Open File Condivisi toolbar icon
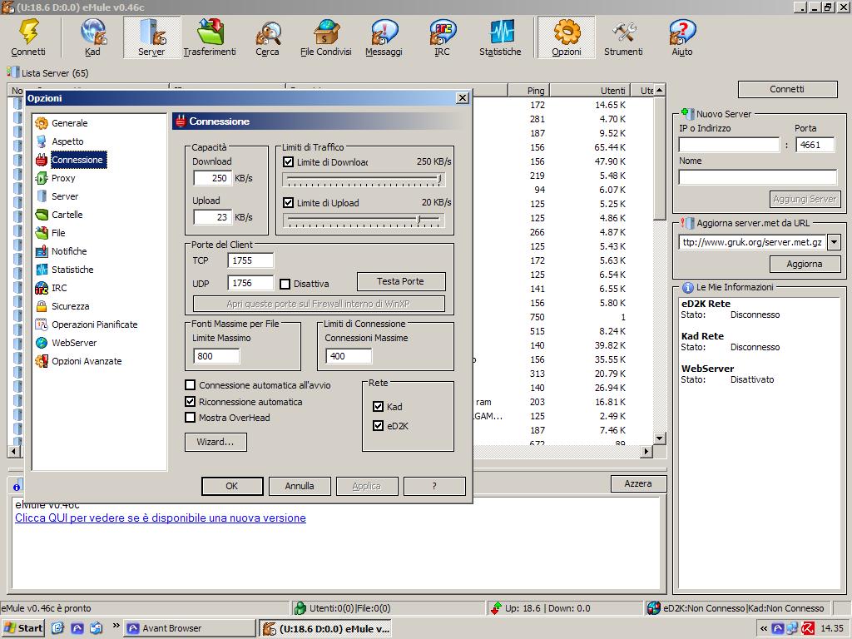 click(326, 37)
